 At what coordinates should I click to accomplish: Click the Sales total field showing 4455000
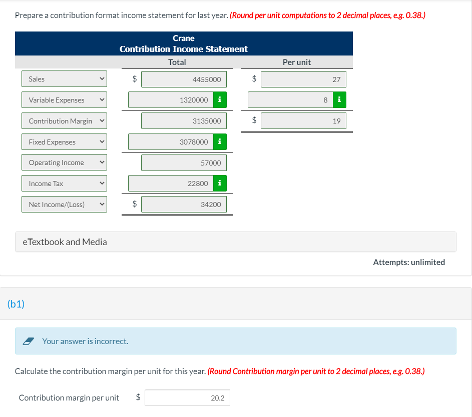tap(184, 78)
